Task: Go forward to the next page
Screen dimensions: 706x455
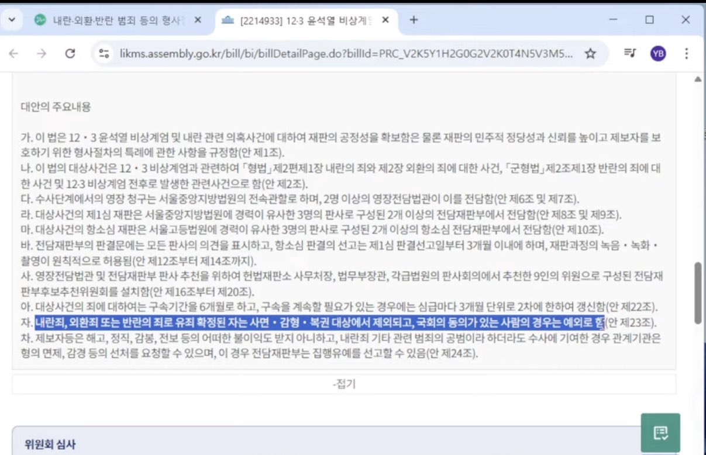Action: (42, 54)
